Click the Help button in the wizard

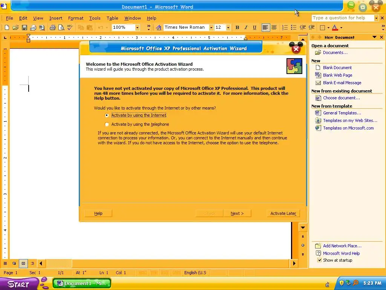pos(98,213)
